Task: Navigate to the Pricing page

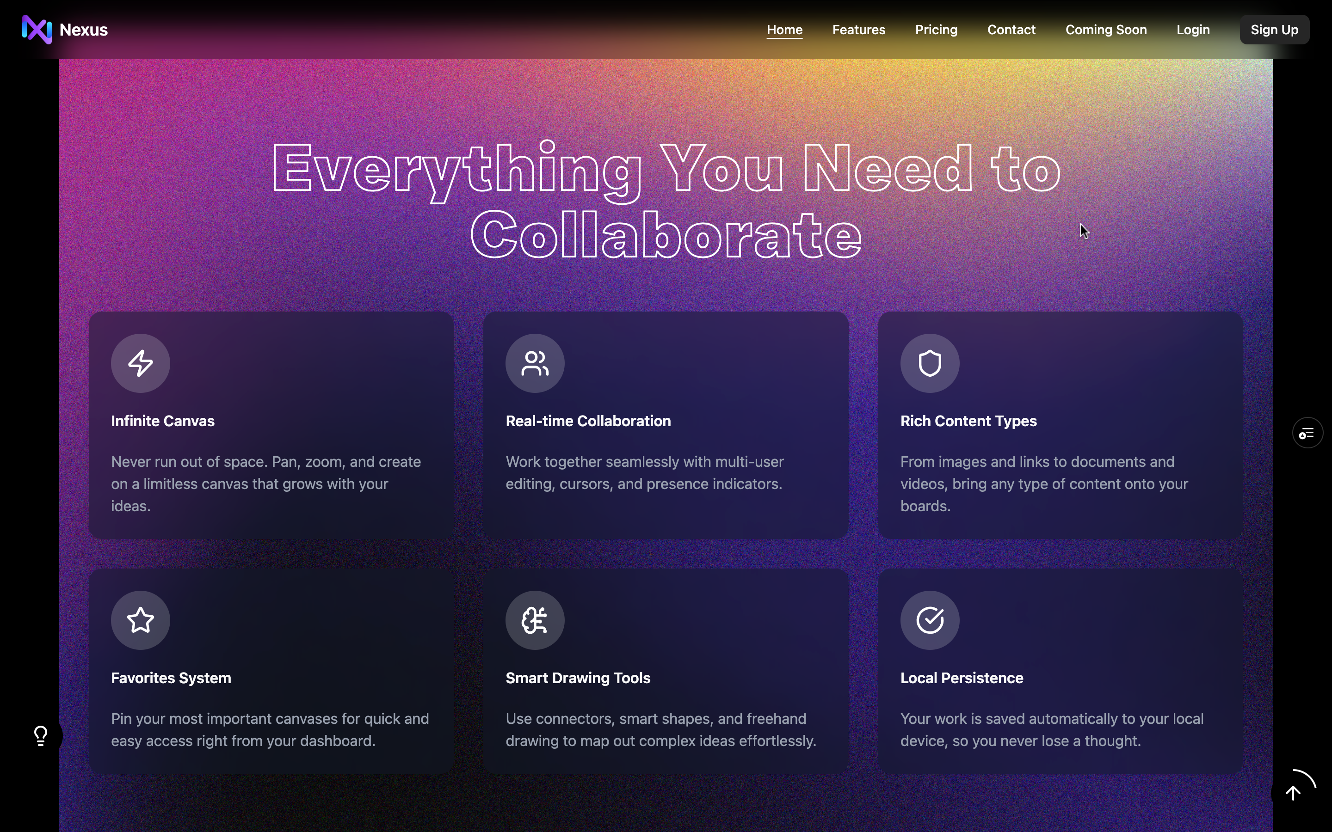Action: click(x=936, y=30)
